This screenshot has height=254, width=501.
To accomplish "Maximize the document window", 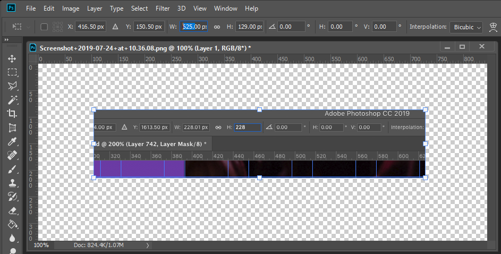I will point(462,47).
